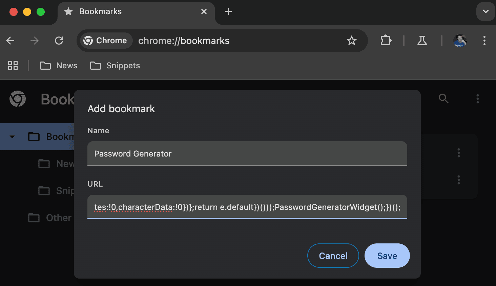
Task: Open the Bookmarks page search icon
Action: 443,99
